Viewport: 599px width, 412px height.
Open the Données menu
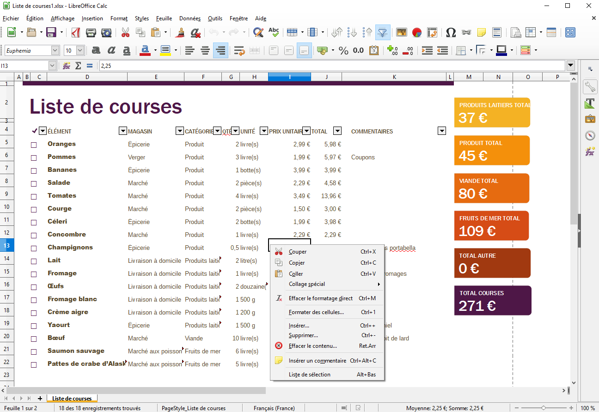click(189, 18)
